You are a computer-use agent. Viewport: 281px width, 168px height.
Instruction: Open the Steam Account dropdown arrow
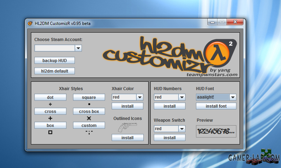point(78,48)
